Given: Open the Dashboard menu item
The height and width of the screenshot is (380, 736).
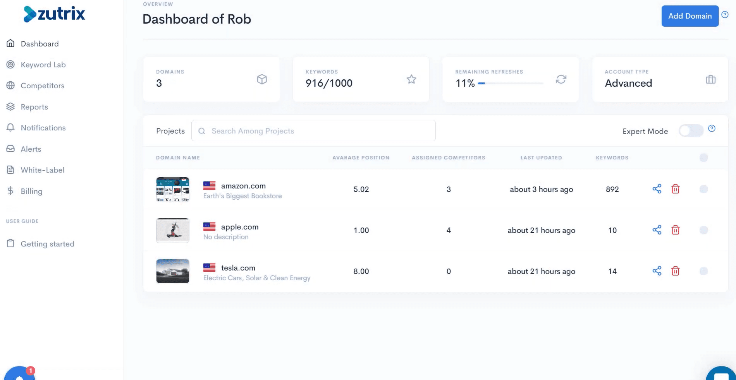Looking at the screenshot, I should coord(40,44).
